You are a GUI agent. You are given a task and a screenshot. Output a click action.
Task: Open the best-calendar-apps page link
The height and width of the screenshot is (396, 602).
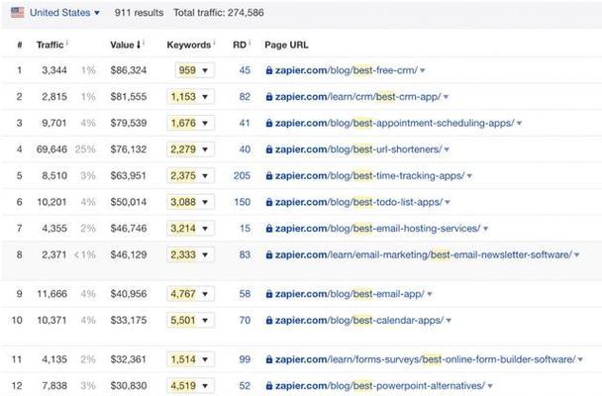359,321
